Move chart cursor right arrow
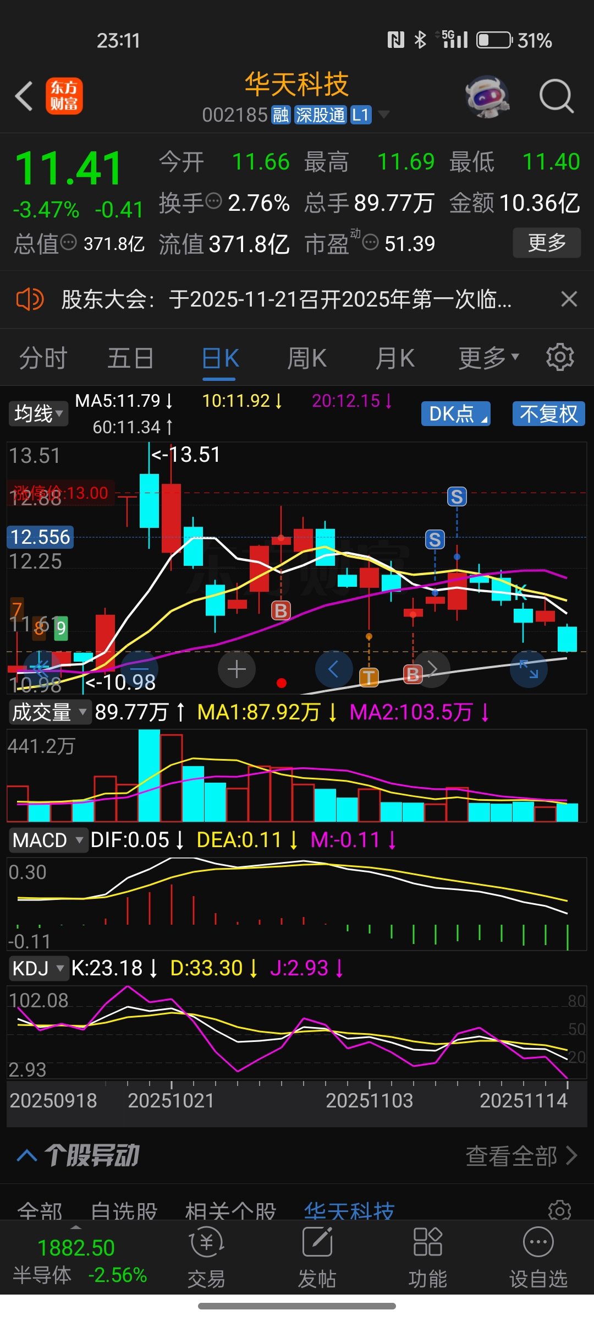This screenshot has width=594, height=1321. click(x=432, y=669)
